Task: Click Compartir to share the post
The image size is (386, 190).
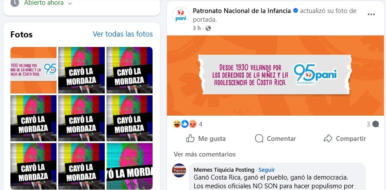Action: pyautogui.click(x=345, y=139)
